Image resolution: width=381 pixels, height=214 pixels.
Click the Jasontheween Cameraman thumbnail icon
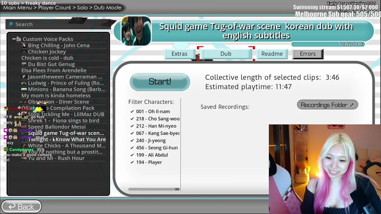24,77
